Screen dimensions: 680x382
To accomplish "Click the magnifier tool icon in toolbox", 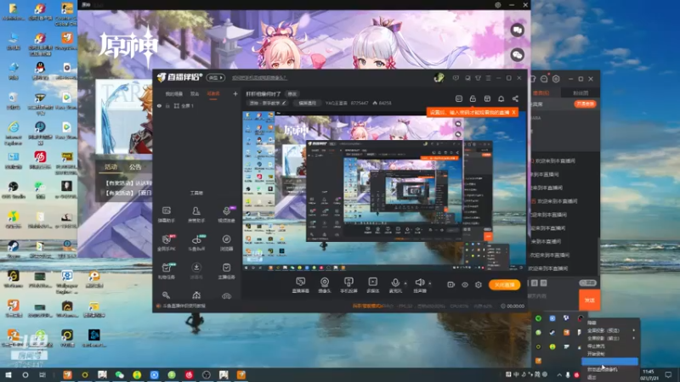I will click(x=166, y=295).
